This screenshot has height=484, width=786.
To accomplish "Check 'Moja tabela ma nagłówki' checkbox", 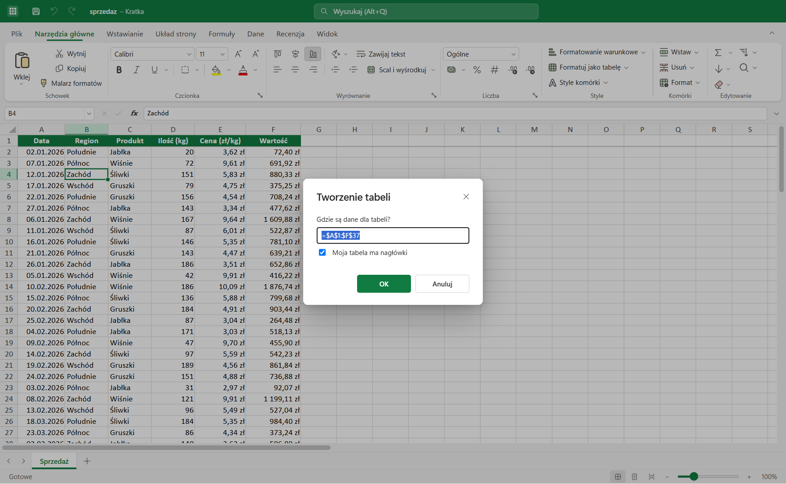I will click(322, 252).
